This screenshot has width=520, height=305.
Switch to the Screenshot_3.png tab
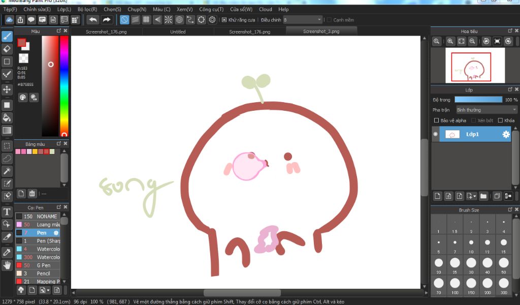click(x=321, y=31)
